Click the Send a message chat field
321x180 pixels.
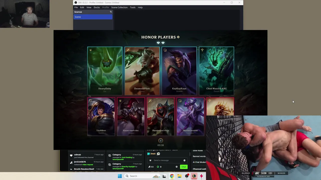pyautogui.click(x=168, y=160)
